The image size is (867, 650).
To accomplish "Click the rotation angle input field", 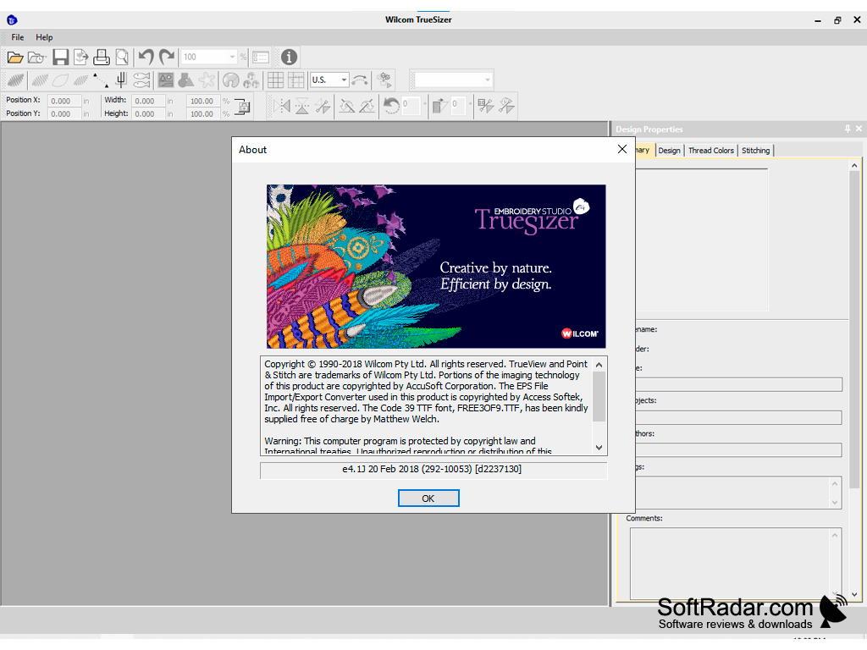I will (411, 106).
